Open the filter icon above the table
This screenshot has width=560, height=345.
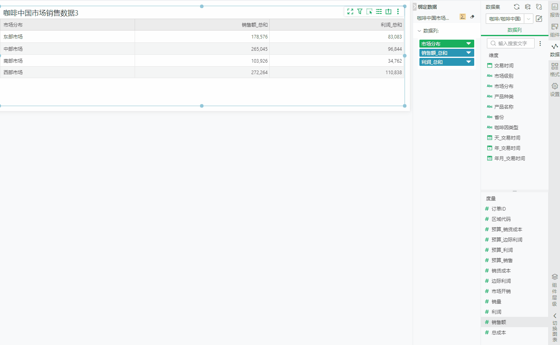pyautogui.click(x=360, y=11)
